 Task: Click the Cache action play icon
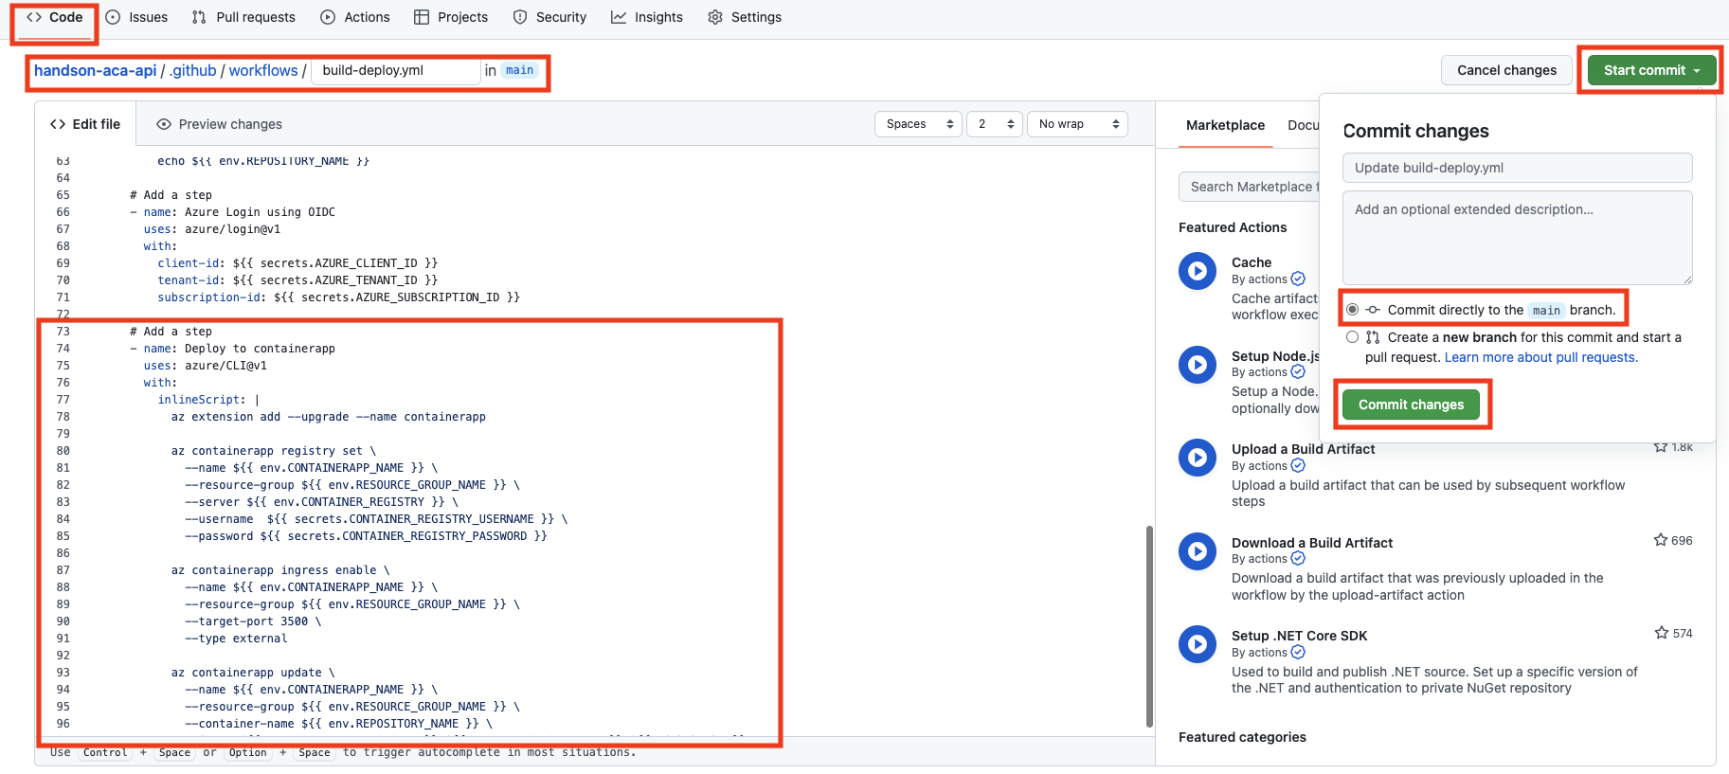click(x=1198, y=271)
